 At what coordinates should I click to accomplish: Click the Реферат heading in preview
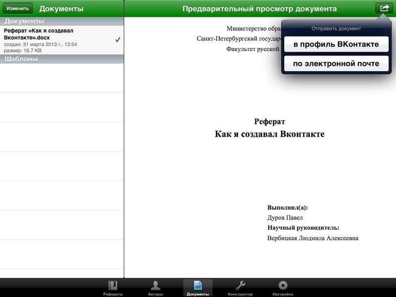269,121
